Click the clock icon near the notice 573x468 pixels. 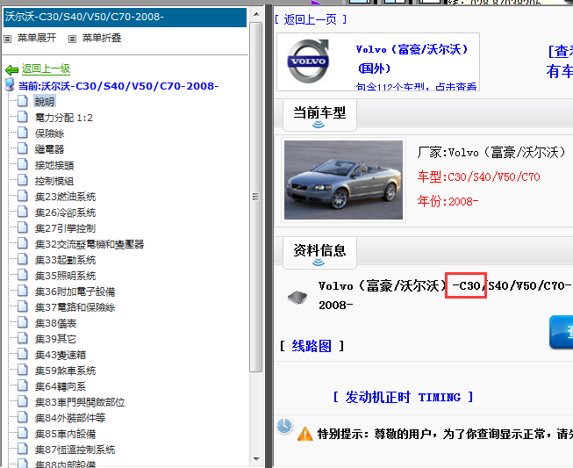pyautogui.click(x=284, y=426)
